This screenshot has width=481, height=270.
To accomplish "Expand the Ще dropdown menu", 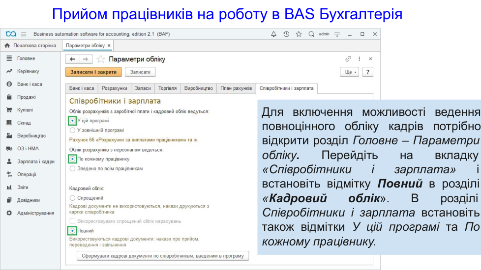I will [x=349, y=72].
